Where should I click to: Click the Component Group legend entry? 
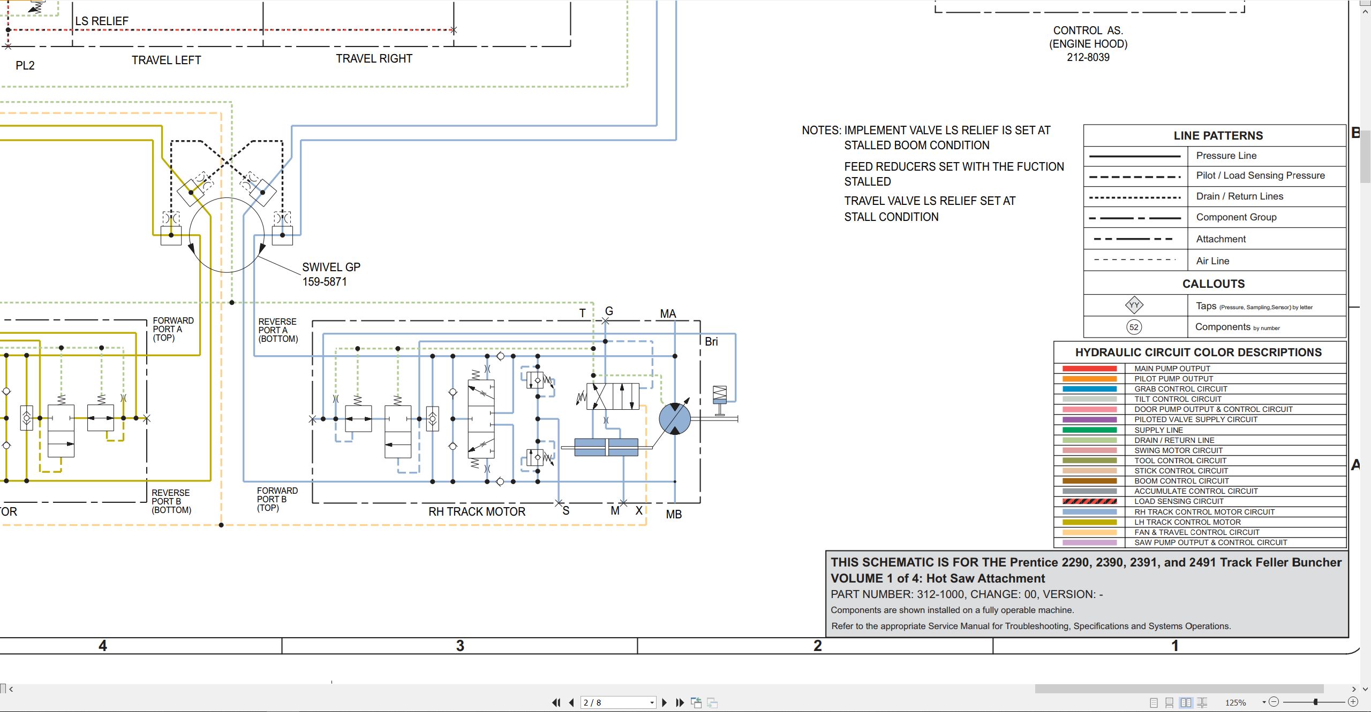[1236, 217]
